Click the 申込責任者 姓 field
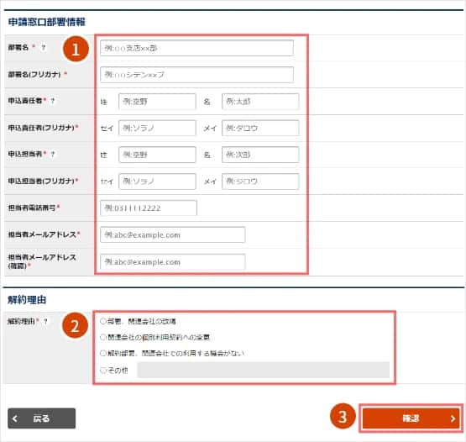 click(157, 102)
